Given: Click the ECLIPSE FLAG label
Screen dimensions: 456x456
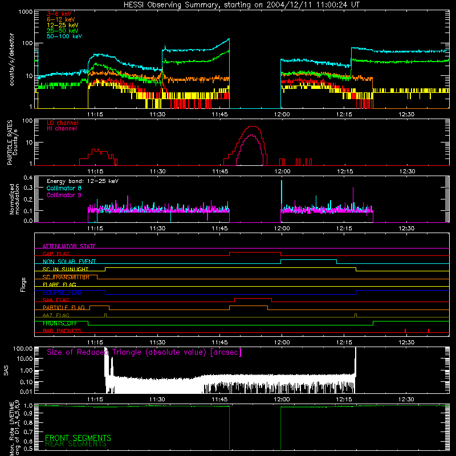Looking at the screenshot, I should pyautogui.click(x=62, y=292).
